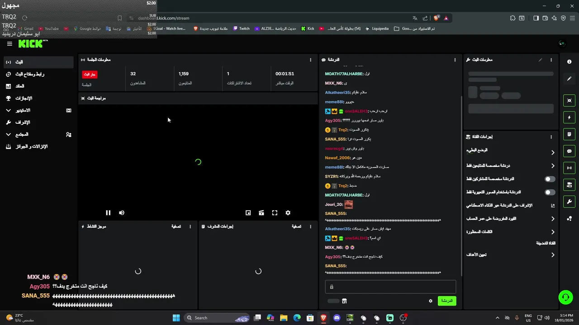Toggle channel actions icon in right rail
Viewport: 579px width, 325px height.
[570, 185]
